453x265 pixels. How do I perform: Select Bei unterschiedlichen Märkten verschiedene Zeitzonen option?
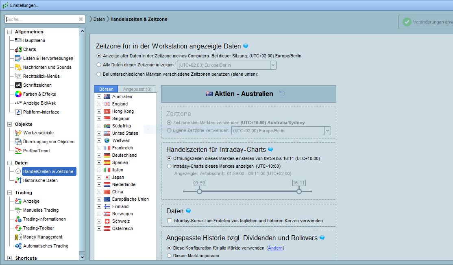pyautogui.click(x=99, y=74)
